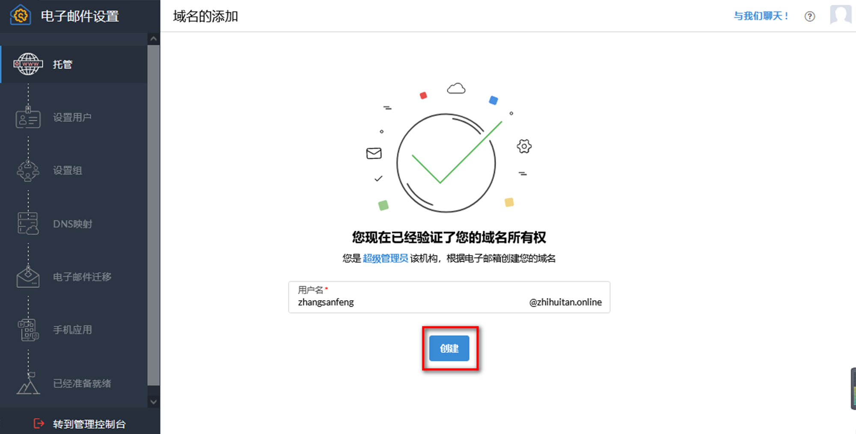Open the help question mark icon
This screenshot has width=856, height=434.
[810, 16]
